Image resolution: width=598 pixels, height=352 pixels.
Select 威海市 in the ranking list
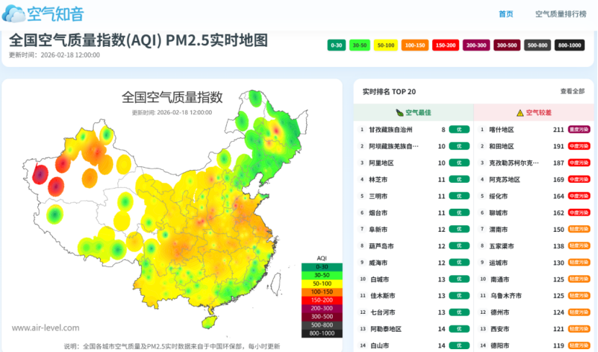pyautogui.click(x=378, y=263)
